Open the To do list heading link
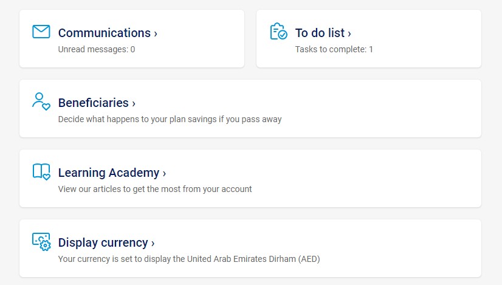502x285 pixels. [x=320, y=33]
